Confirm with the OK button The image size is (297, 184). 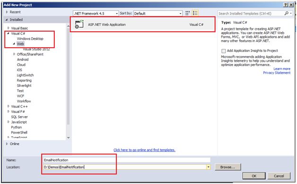click(x=254, y=176)
